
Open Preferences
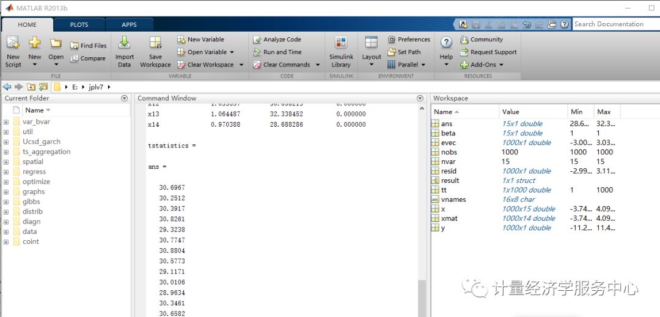[409, 40]
